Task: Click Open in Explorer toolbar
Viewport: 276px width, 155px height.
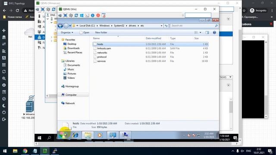Action: coord(85,33)
